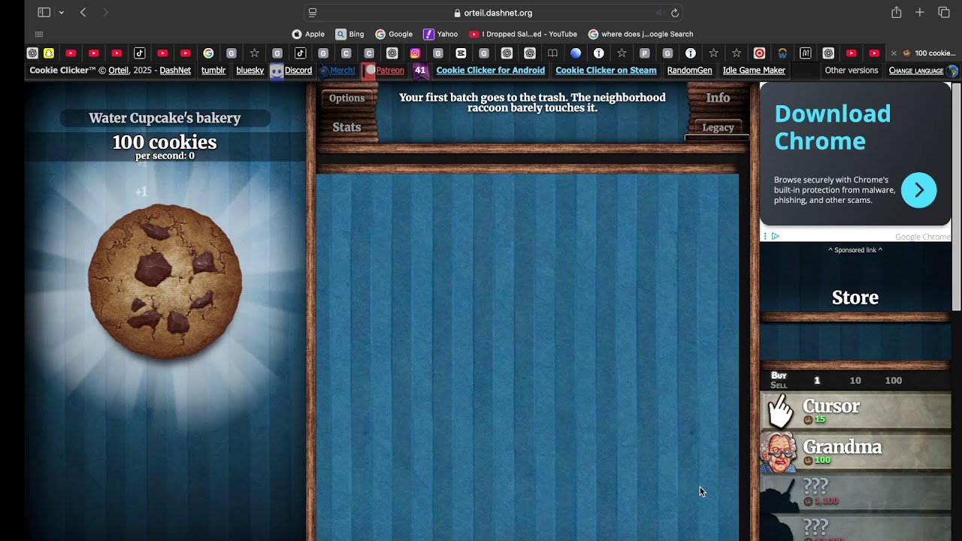Select Sell mode in store
This screenshot has height=541, width=962.
point(779,385)
